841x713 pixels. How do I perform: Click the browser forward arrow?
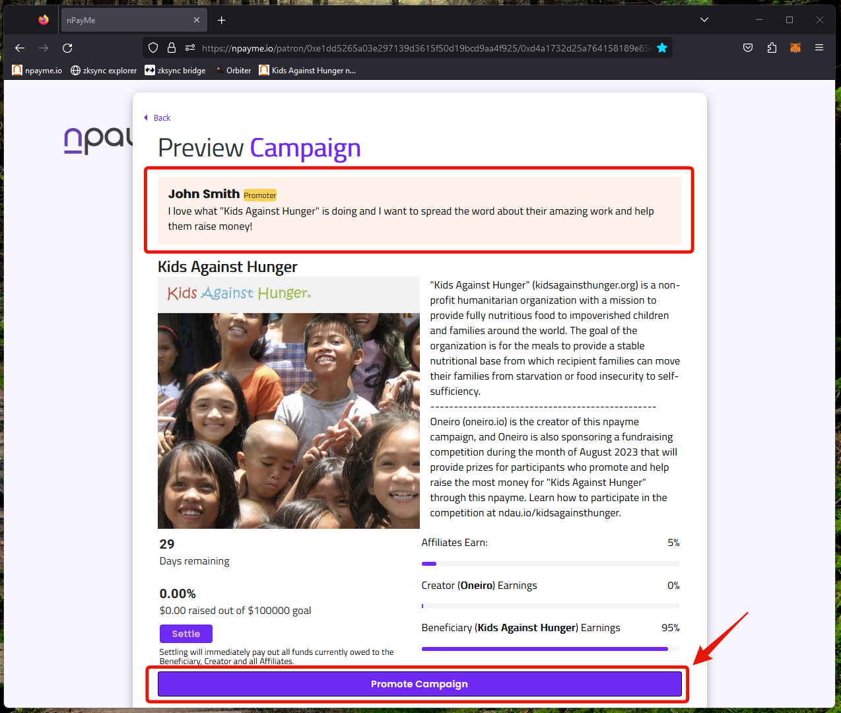[44, 48]
